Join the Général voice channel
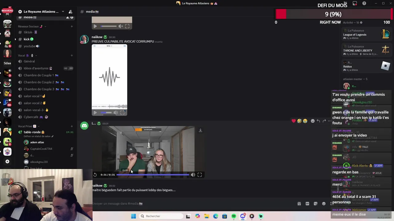The height and width of the screenshot is (221, 394). click(x=46, y=61)
